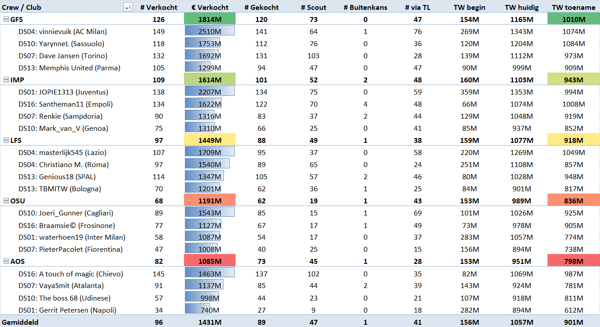The height and width of the screenshot is (327, 600).
Task: Click the red 1085M AOS cell
Action: [210, 261]
